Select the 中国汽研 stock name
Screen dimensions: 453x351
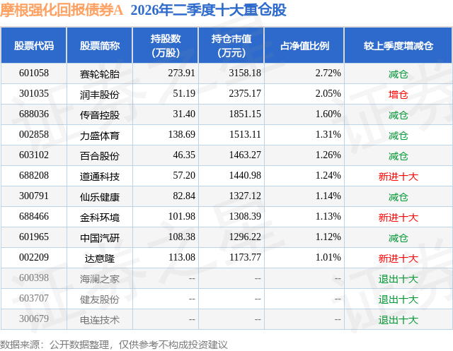pos(100,238)
